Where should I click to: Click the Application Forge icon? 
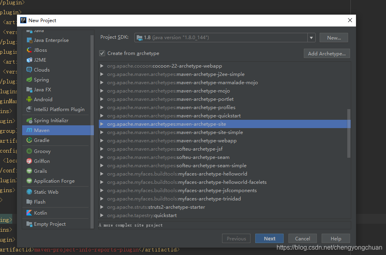29,181
